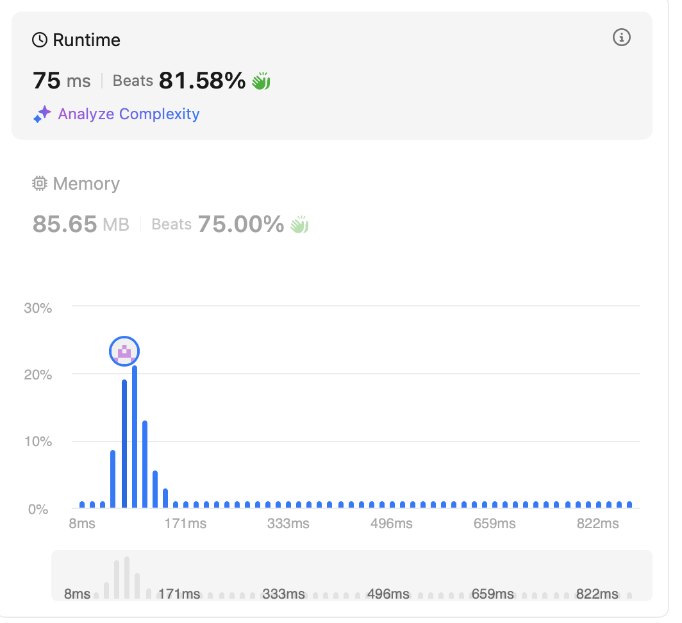
Task: Click the chip icon beside the Memory heading
Action: pyautogui.click(x=40, y=184)
